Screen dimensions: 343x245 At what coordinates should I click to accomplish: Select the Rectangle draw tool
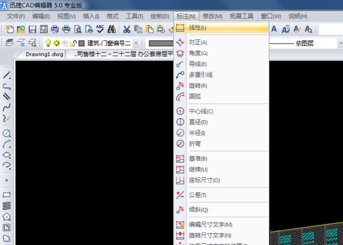click(6, 195)
